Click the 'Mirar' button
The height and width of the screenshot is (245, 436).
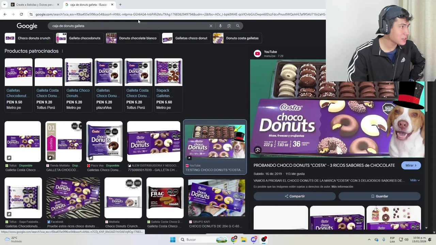click(411, 165)
